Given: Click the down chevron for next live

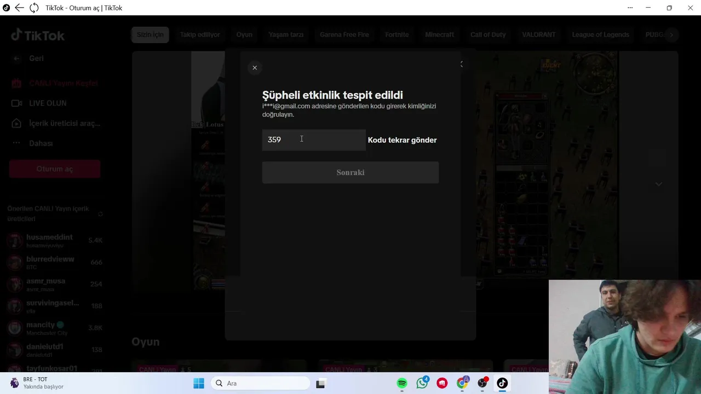Looking at the screenshot, I should (659, 184).
